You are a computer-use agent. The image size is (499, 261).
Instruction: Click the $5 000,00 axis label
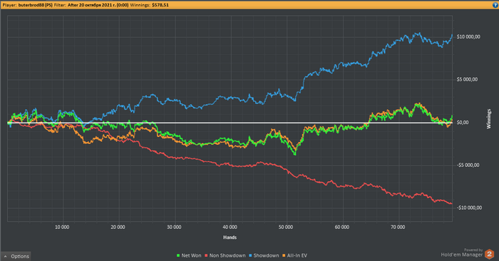pyautogui.click(x=467, y=80)
